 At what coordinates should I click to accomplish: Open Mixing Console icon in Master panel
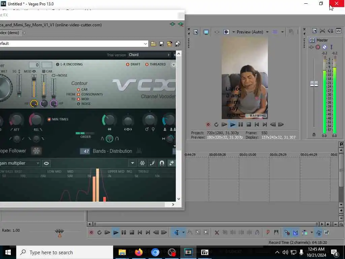point(339,31)
